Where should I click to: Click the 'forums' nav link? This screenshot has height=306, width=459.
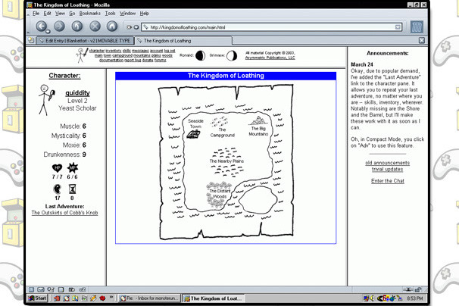(160, 60)
